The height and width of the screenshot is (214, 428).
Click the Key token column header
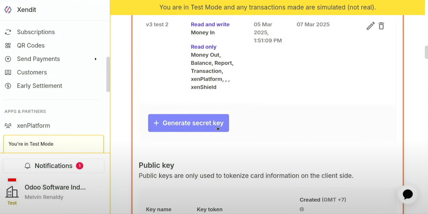point(210,210)
